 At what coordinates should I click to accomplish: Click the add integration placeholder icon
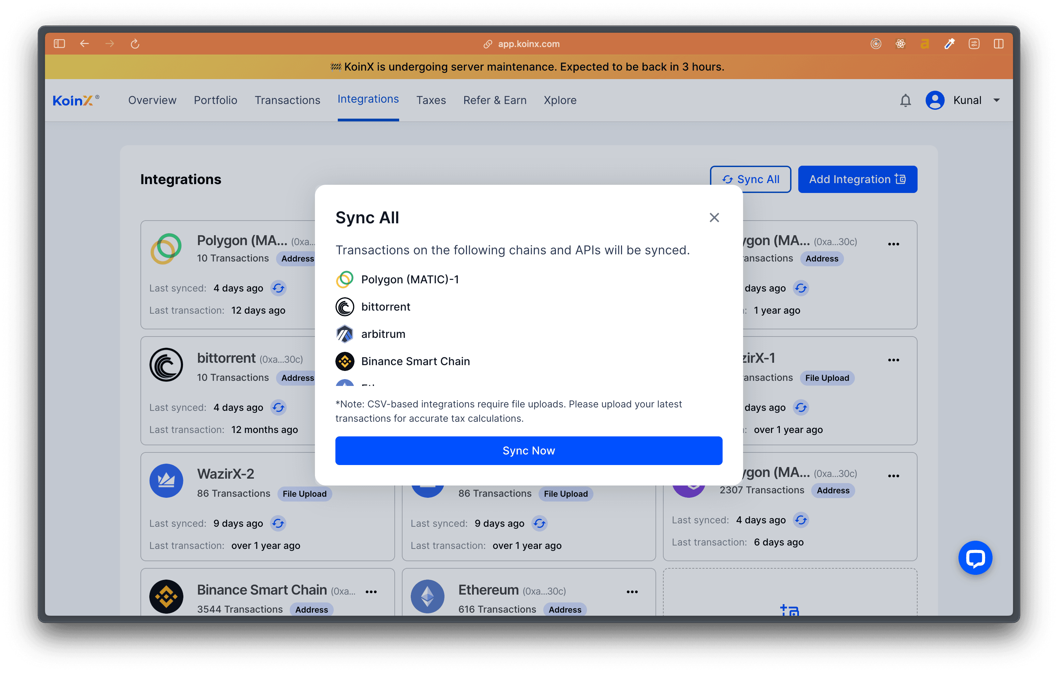(x=789, y=610)
